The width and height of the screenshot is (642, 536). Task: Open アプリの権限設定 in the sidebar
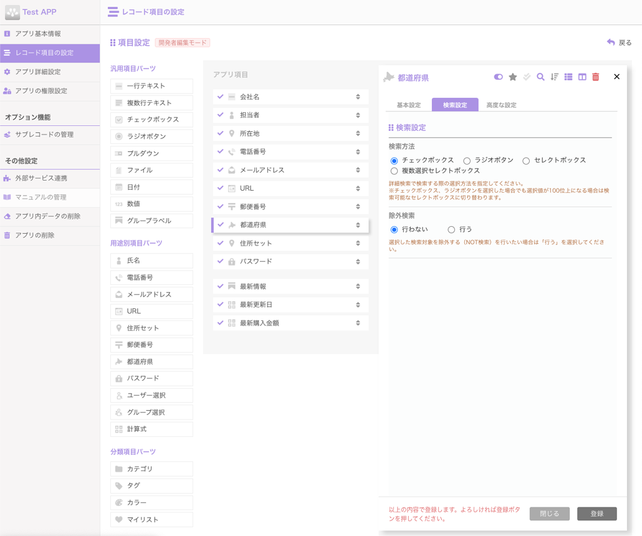41,91
